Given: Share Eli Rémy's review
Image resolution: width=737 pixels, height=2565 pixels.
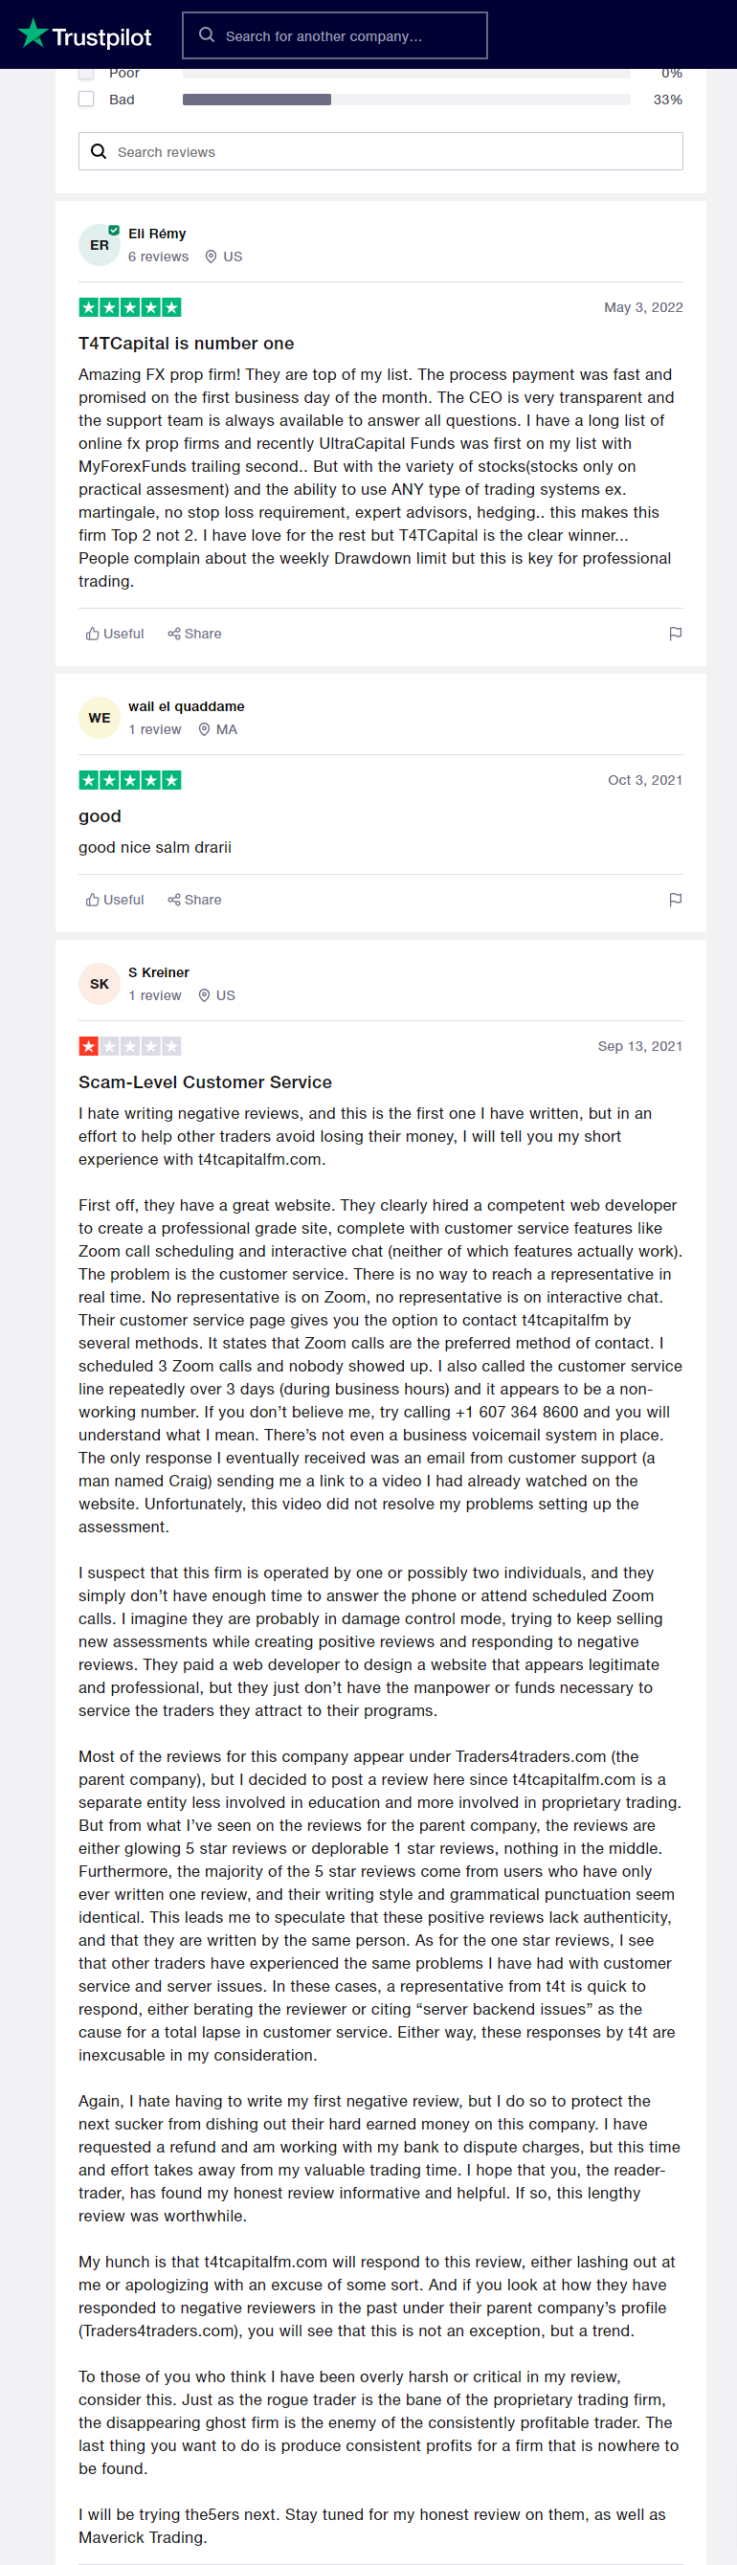Looking at the screenshot, I should pos(194,634).
